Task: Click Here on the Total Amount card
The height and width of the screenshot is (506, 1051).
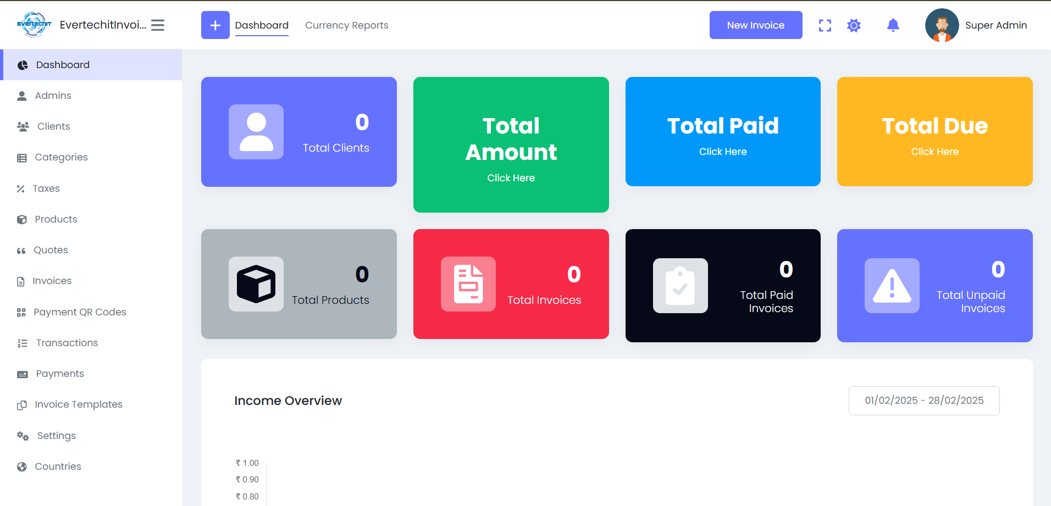Action: click(x=511, y=178)
